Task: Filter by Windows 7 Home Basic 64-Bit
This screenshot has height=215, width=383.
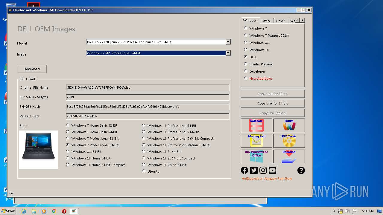Action: 68,132
